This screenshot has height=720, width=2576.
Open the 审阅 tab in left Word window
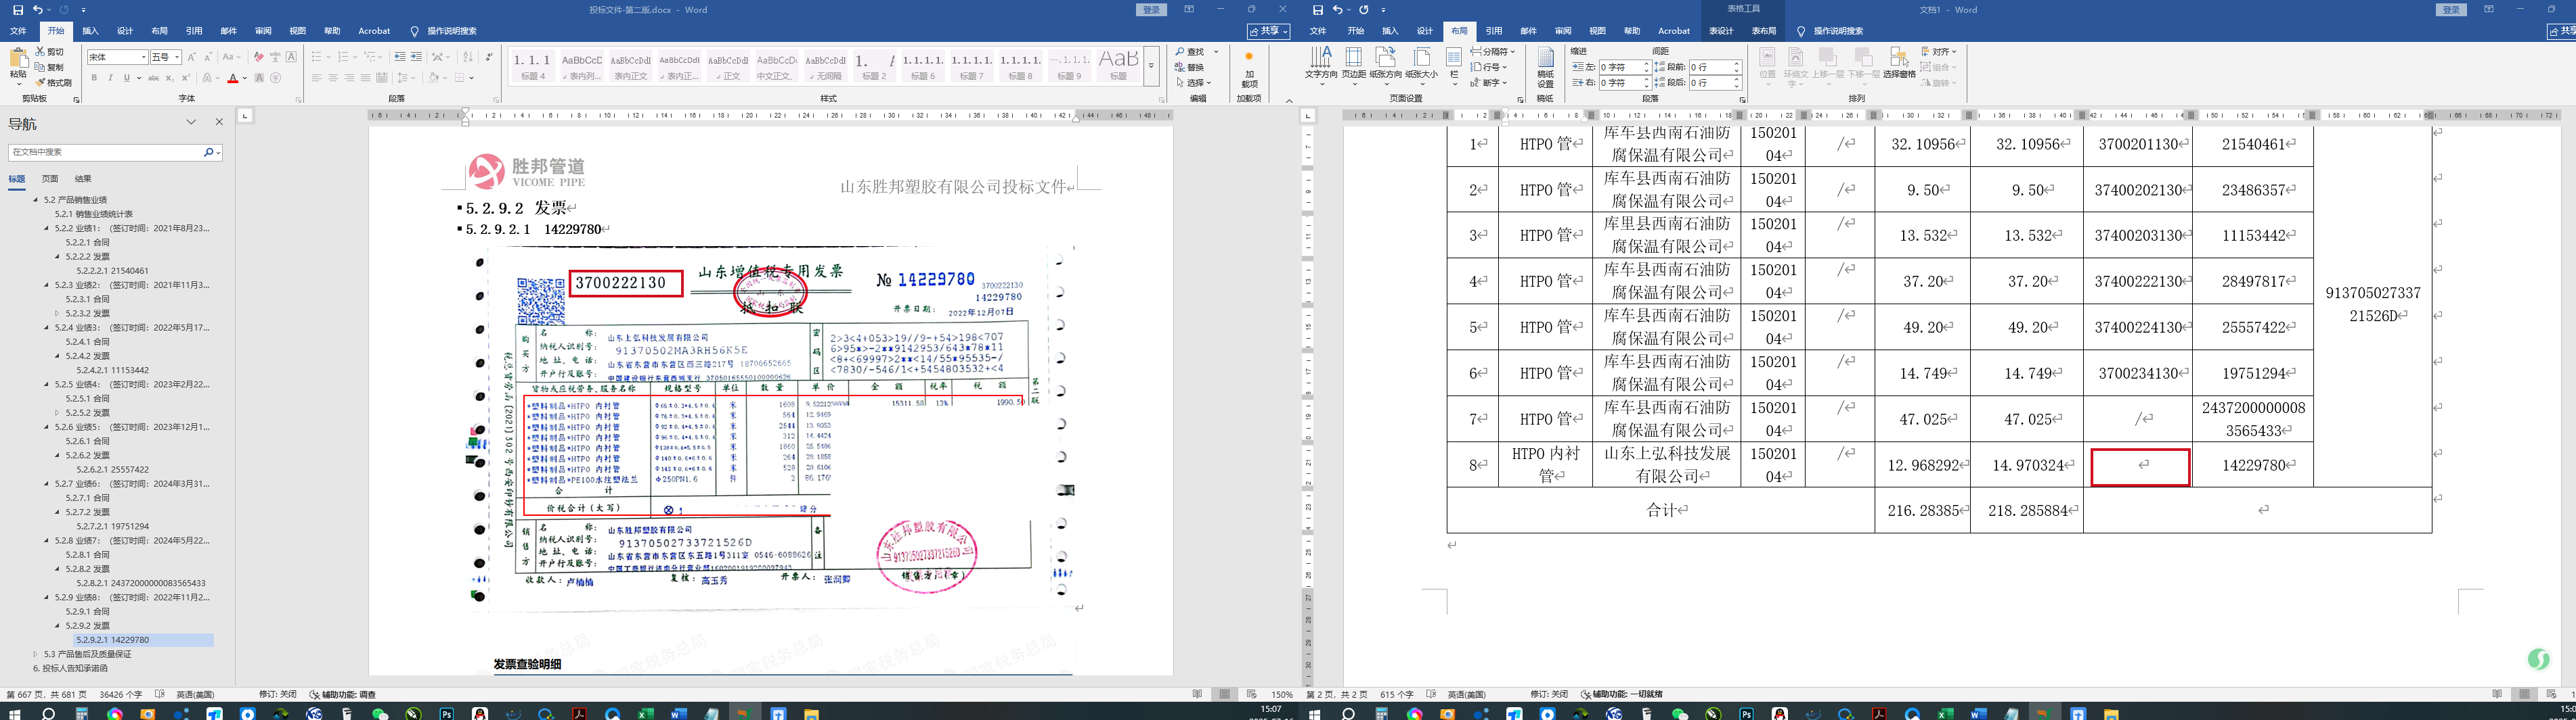(263, 31)
